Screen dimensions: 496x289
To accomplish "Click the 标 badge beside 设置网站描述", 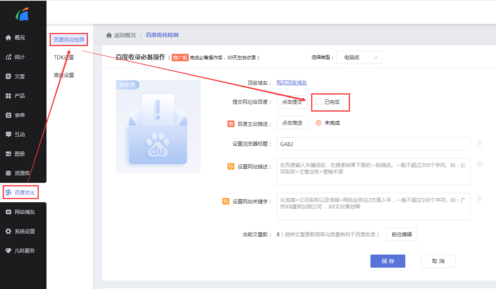I will click(x=231, y=167).
